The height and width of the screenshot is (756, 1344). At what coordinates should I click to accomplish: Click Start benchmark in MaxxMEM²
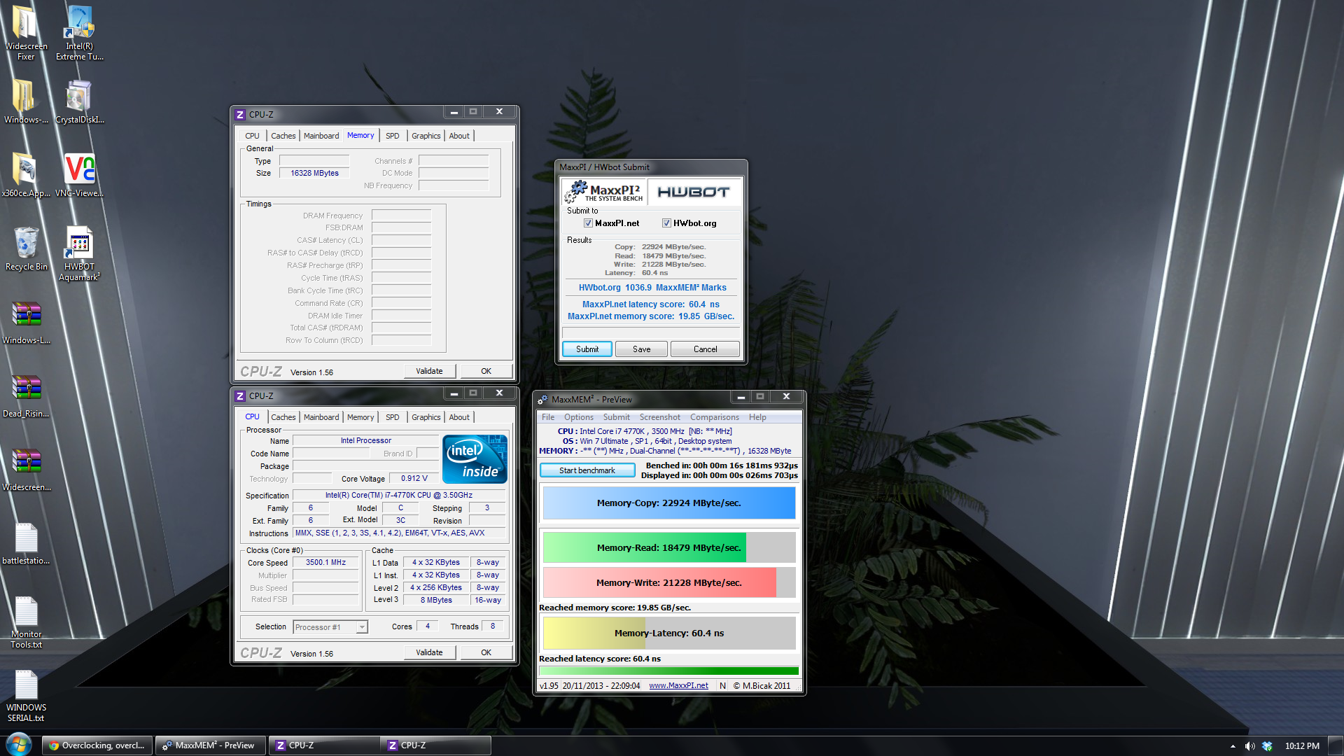click(x=587, y=470)
